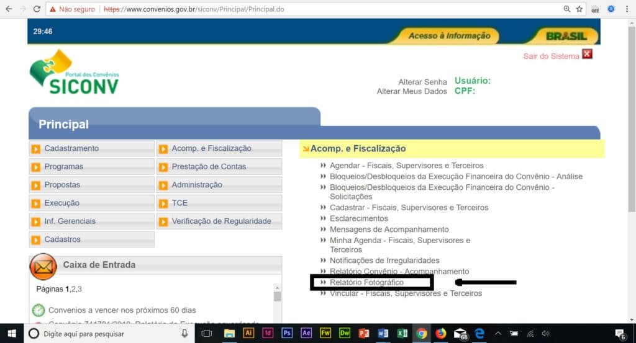Image resolution: width=636 pixels, height=343 pixels.
Task: Click Agendar - Fiscais, Supervisores e Terceiros link
Action: pos(406,165)
